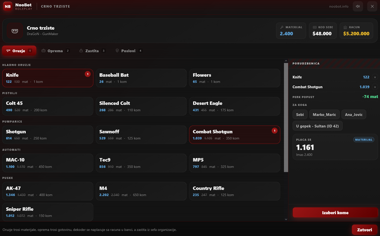
Task: Click the perk discount -74 mat
Action: 370,97
